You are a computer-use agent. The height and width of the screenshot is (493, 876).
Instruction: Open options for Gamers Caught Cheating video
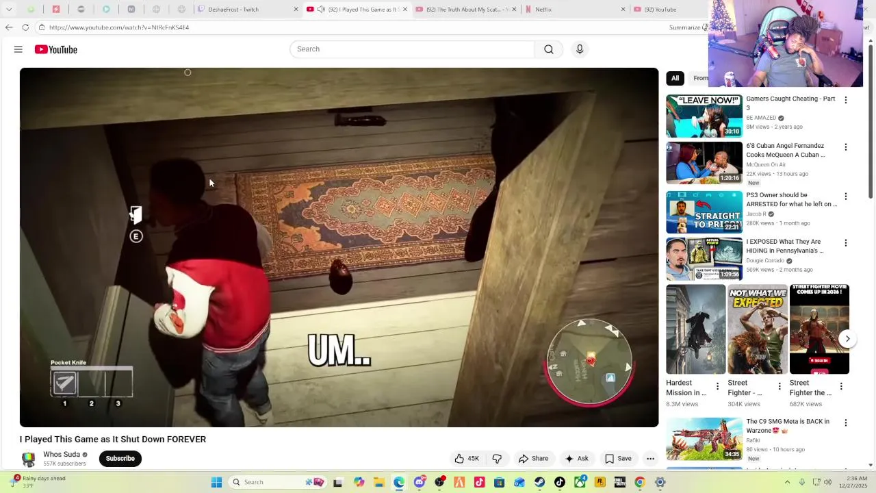coord(846,100)
